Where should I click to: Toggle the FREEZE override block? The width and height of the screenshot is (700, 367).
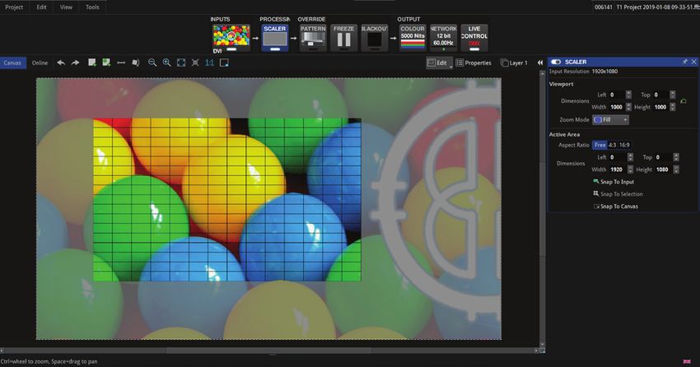(343, 39)
